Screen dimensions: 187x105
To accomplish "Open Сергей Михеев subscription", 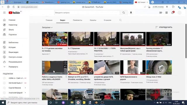I will click(15, 88).
